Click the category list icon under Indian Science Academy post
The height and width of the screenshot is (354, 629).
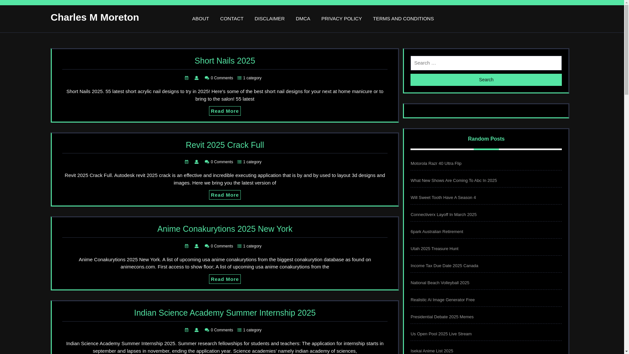[x=239, y=330]
